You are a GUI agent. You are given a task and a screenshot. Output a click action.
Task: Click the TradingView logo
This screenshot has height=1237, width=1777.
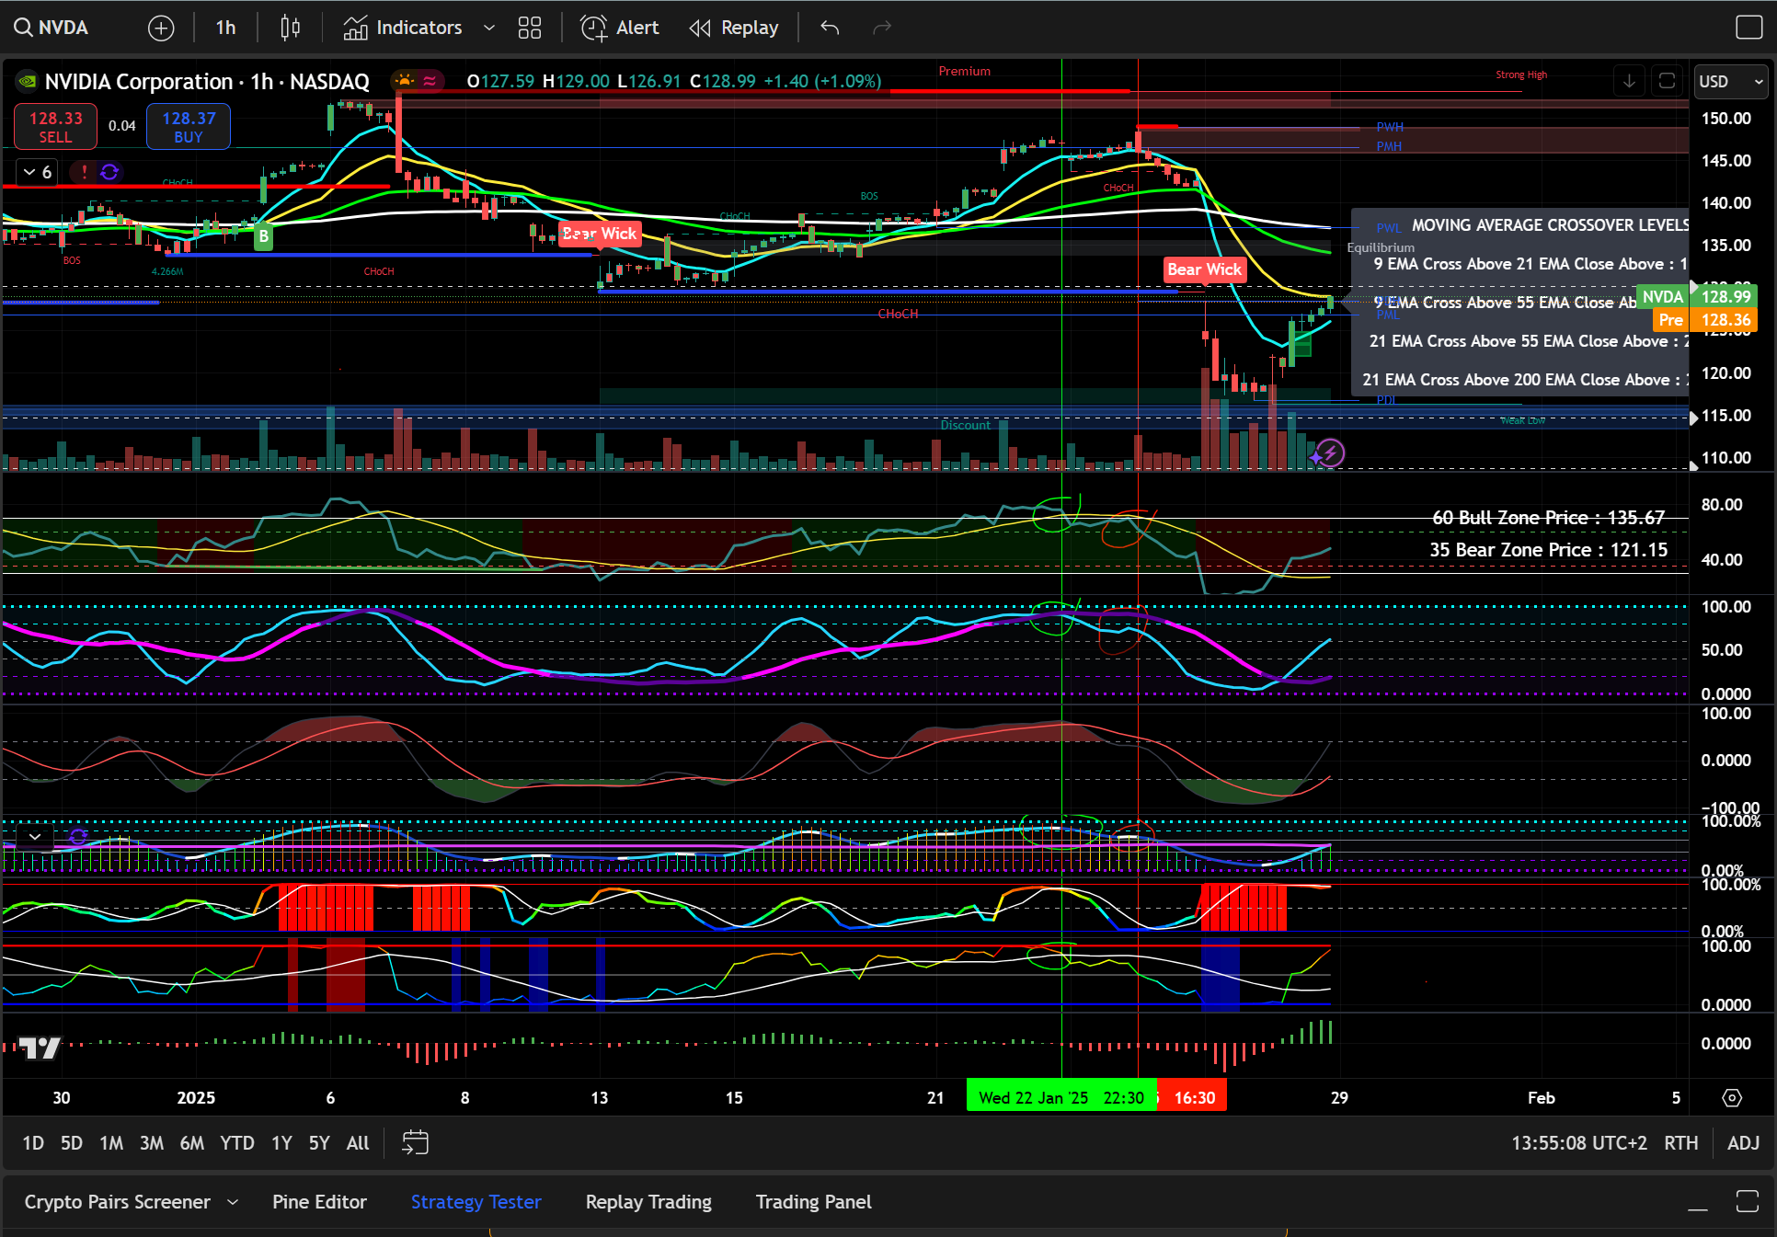(40, 1048)
